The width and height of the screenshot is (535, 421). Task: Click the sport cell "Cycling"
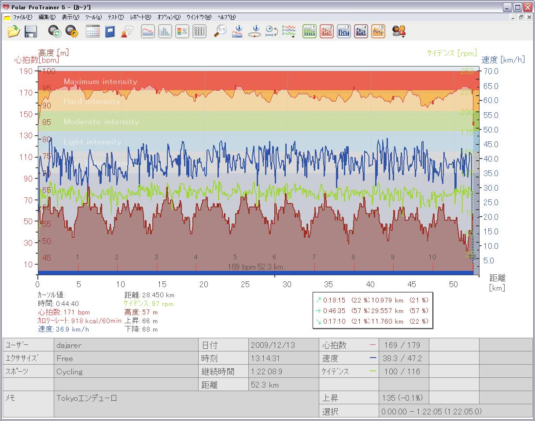point(126,371)
